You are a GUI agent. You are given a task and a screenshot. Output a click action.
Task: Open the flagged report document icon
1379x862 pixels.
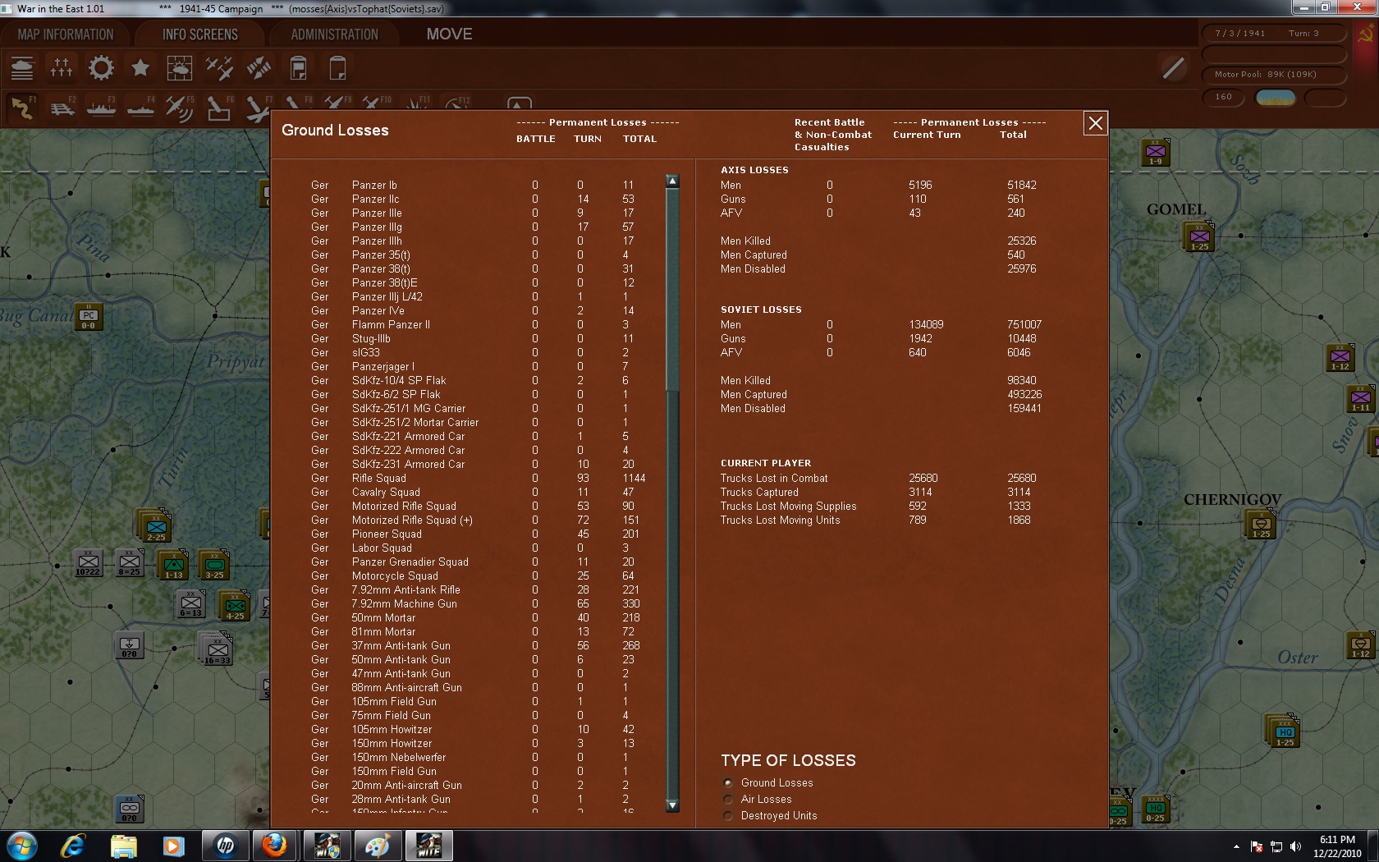coord(298,68)
